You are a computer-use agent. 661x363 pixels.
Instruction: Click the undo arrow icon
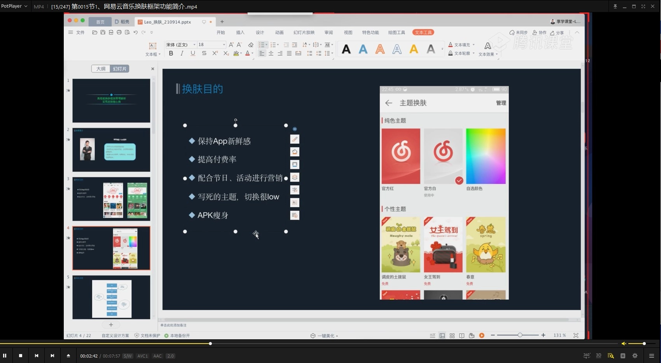(135, 33)
